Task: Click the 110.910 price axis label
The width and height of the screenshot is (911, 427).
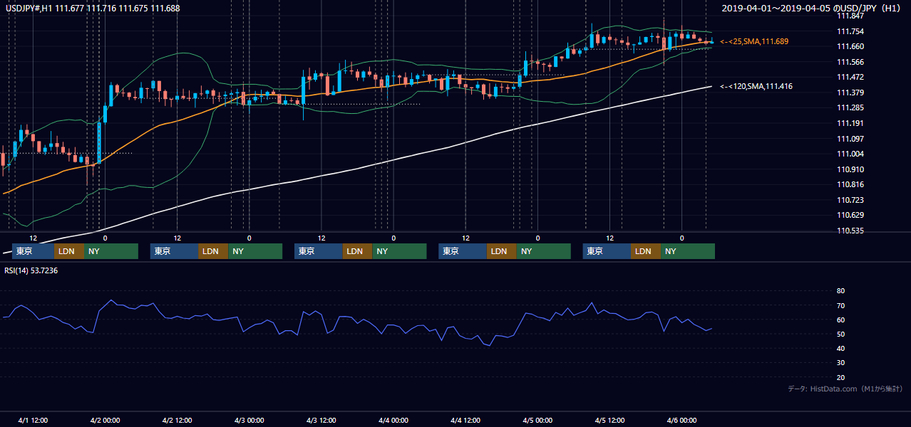Action: (x=850, y=169)
